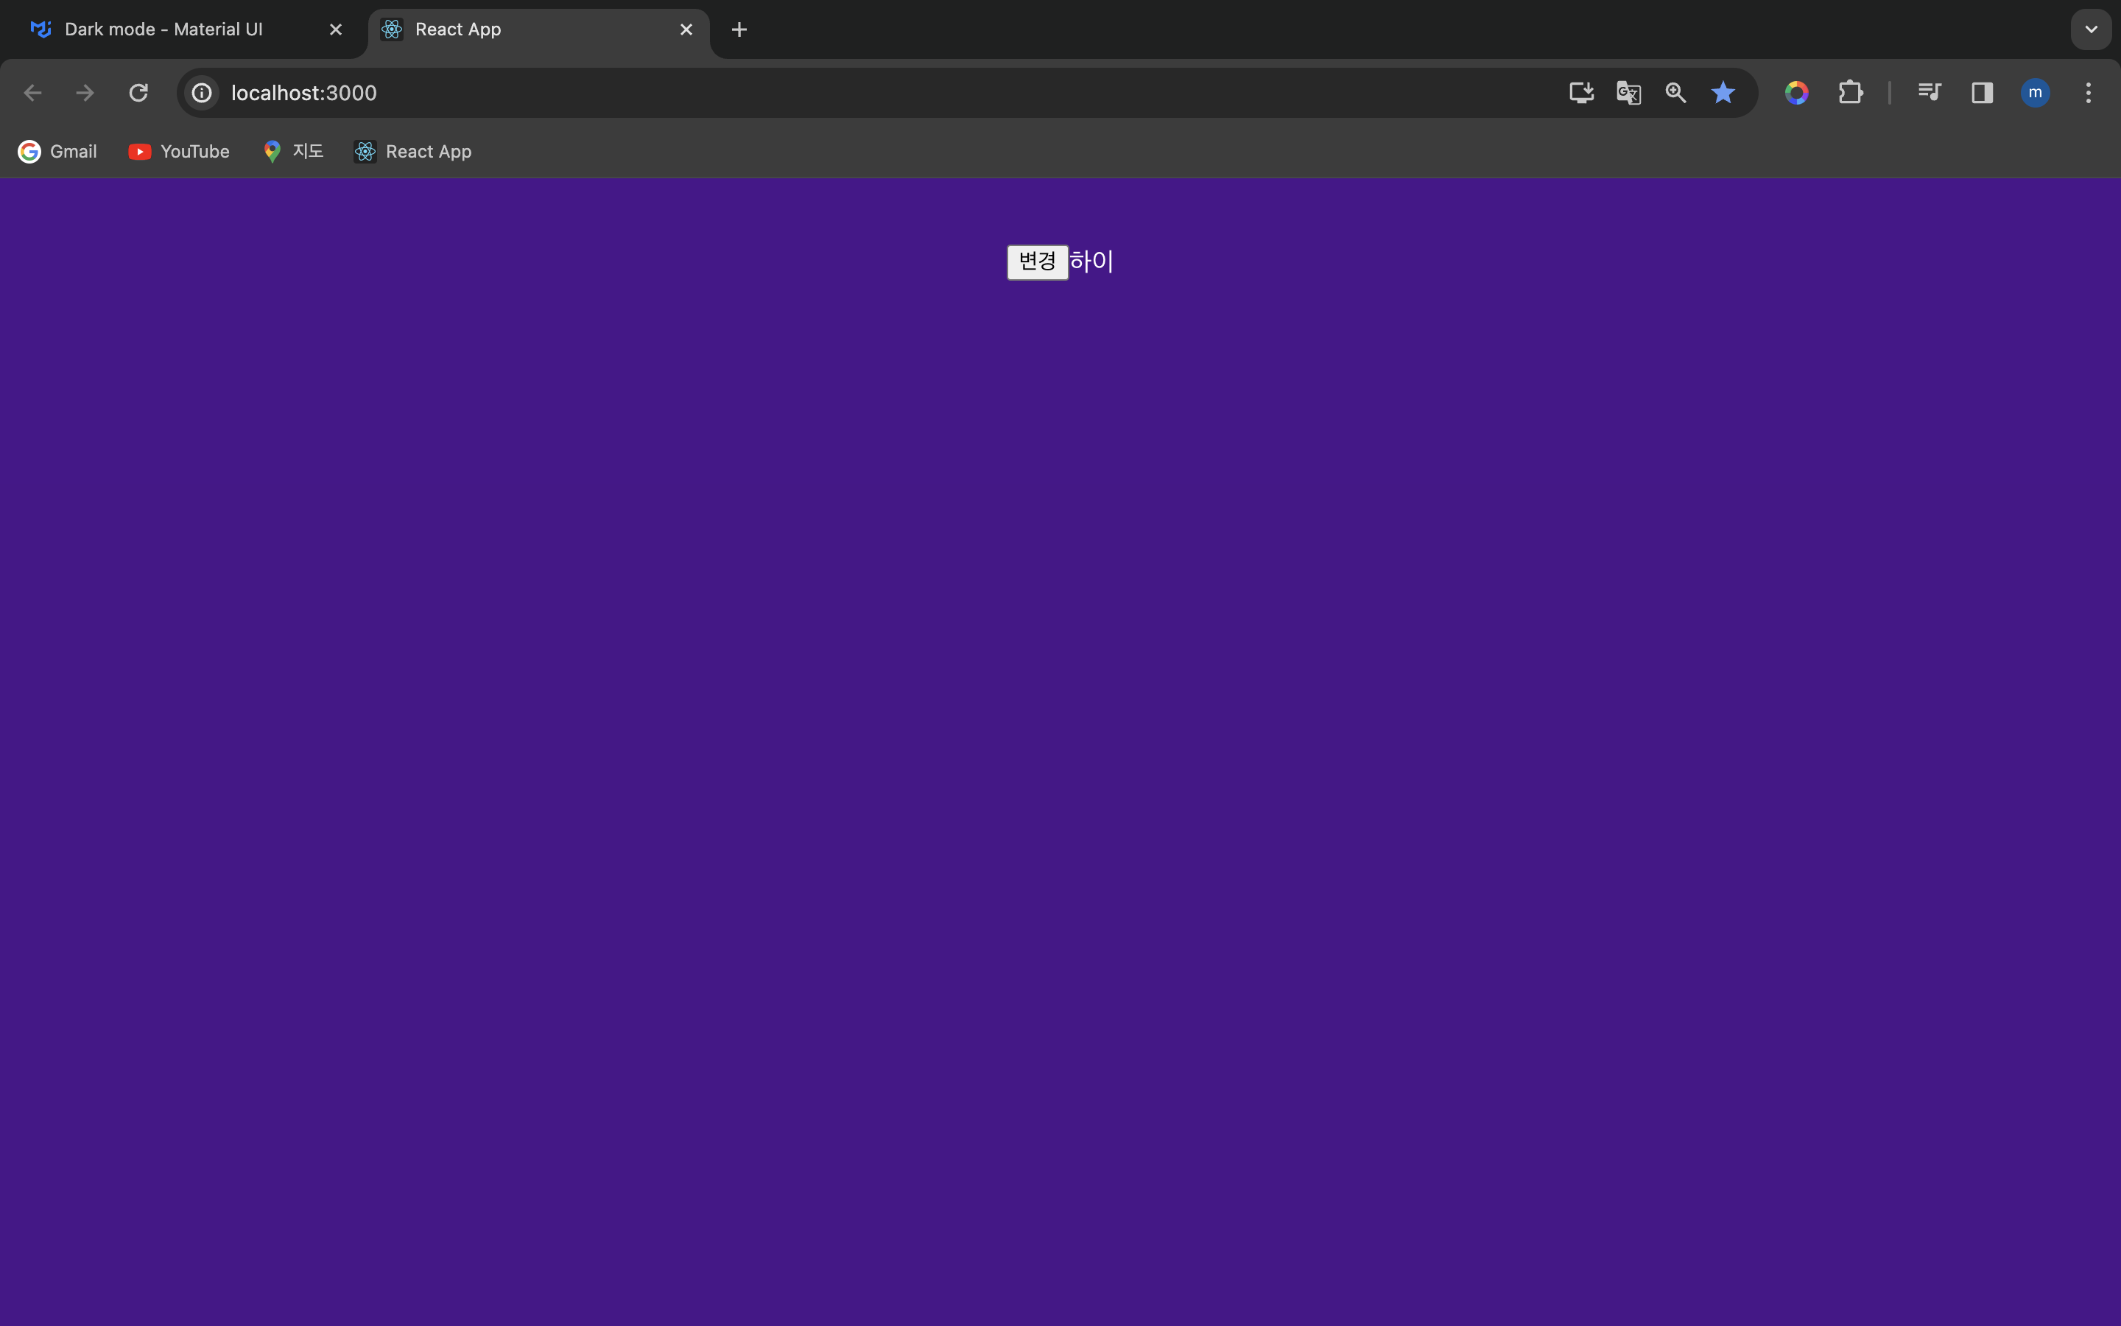The width and height of the screenshot is (2121, 1326).
Task: Open the Extensions puzzle icon
Action: (1850, 93)
